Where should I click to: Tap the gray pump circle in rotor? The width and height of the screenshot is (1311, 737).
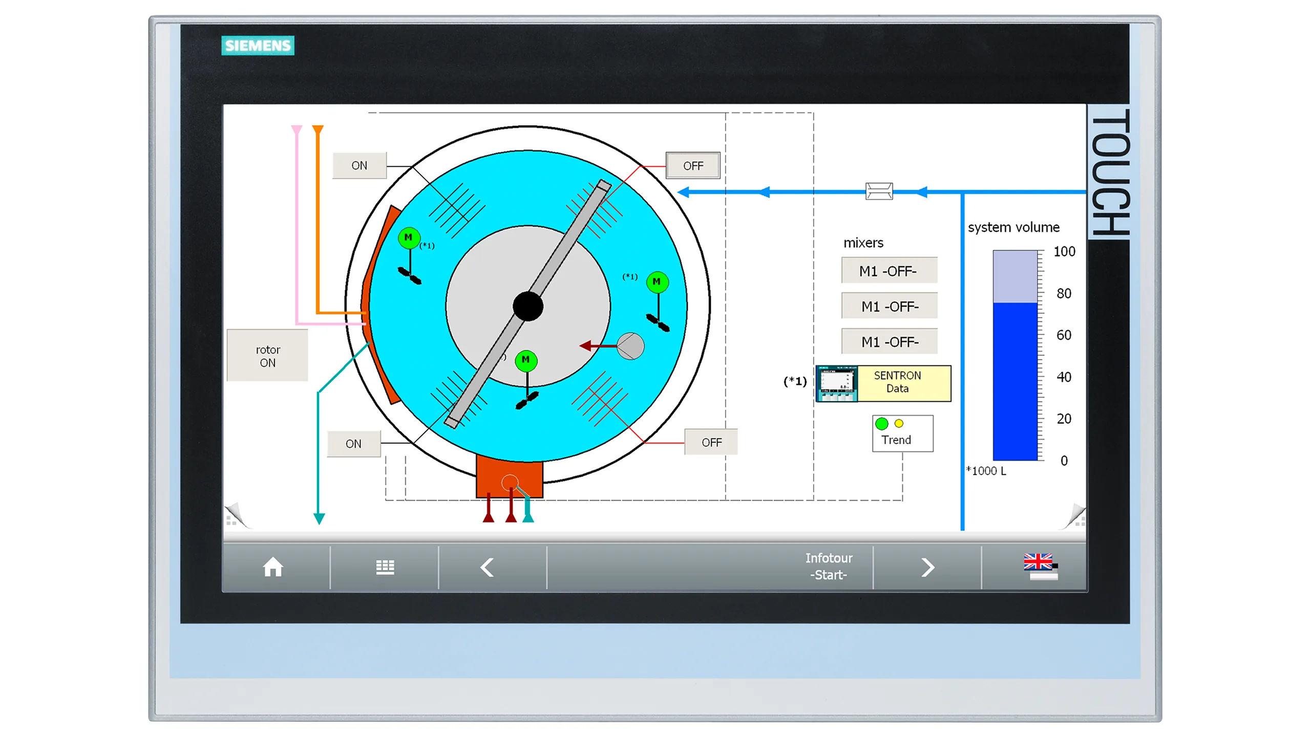(x=630, y=346)
